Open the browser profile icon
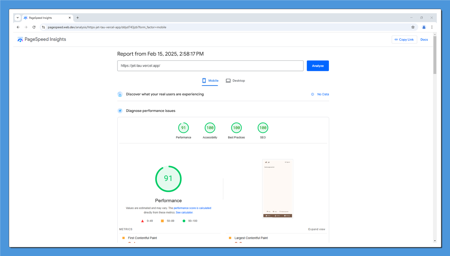The image size is (450, 256). pyautogui.click(x=424, y=27)
